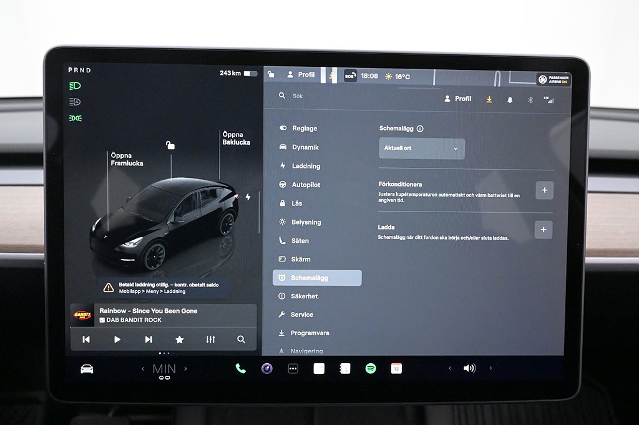The image size is (639, 425).
Task: Open the audio equalizer settings icon
Action: pos(210,340)
